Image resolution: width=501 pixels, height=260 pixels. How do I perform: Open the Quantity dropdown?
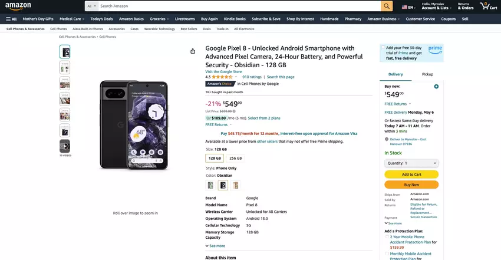click(411, 163)
